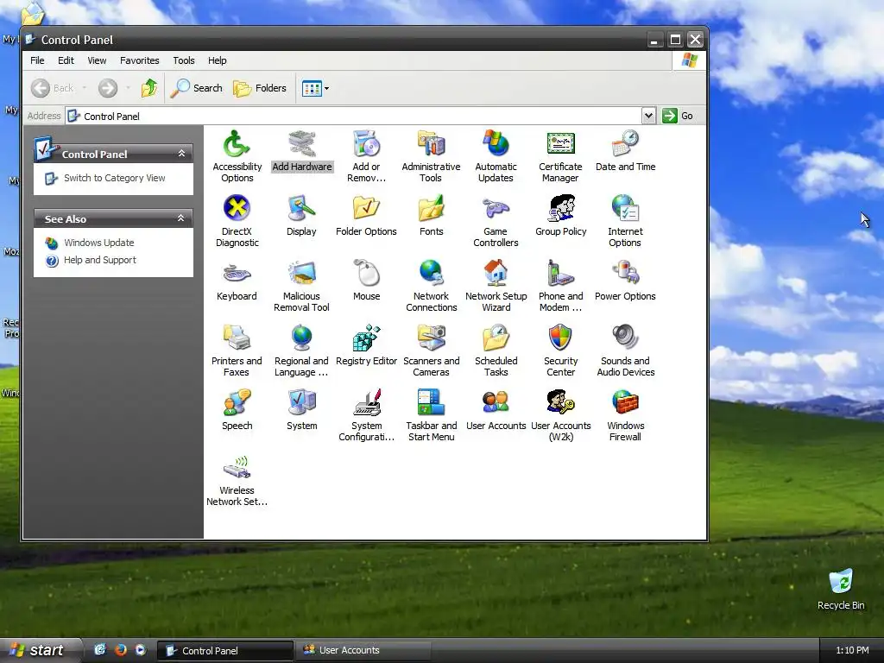Open the Forward history dropdown arrow
Image resolution: width=884 pixels, height=663 pixels.
(128, 88)
